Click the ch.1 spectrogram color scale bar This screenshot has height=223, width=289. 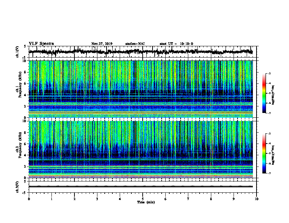pyautogui.click(x=264, y=93)
